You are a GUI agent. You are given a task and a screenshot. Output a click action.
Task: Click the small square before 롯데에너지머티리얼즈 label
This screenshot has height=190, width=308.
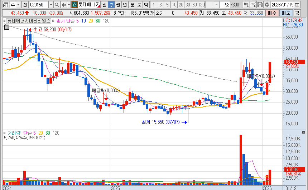[x=5, y=21]
